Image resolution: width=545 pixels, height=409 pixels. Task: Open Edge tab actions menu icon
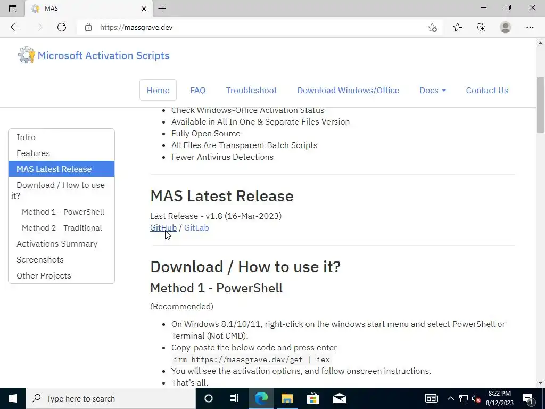13,9
